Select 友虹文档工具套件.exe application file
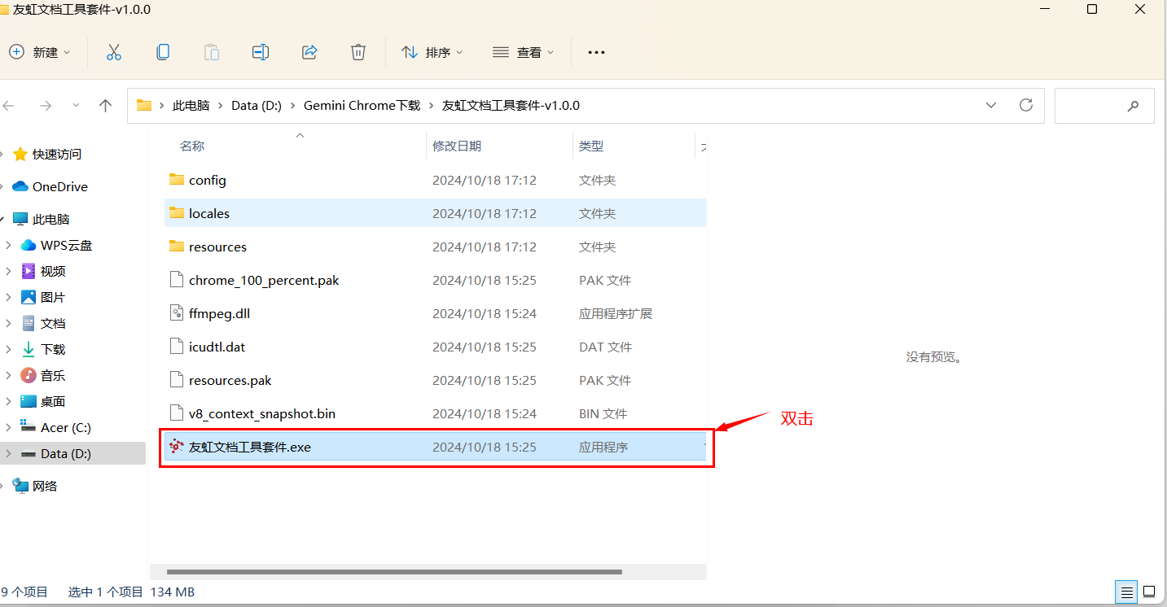The width and height of the screenshot is (1167, 607). coord(249,447)
